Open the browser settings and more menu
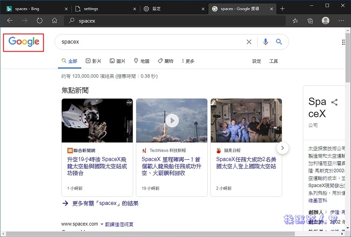This screenshot has height=237, width=351. click(341, 21)
